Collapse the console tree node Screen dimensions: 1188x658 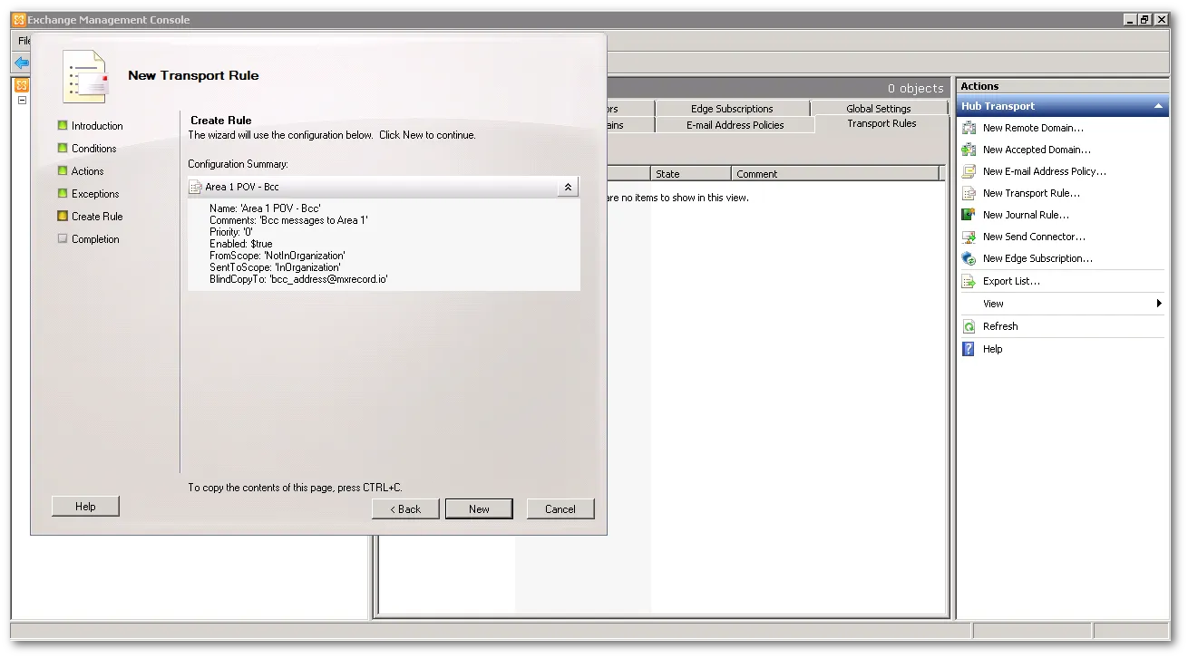coord(23,101)
